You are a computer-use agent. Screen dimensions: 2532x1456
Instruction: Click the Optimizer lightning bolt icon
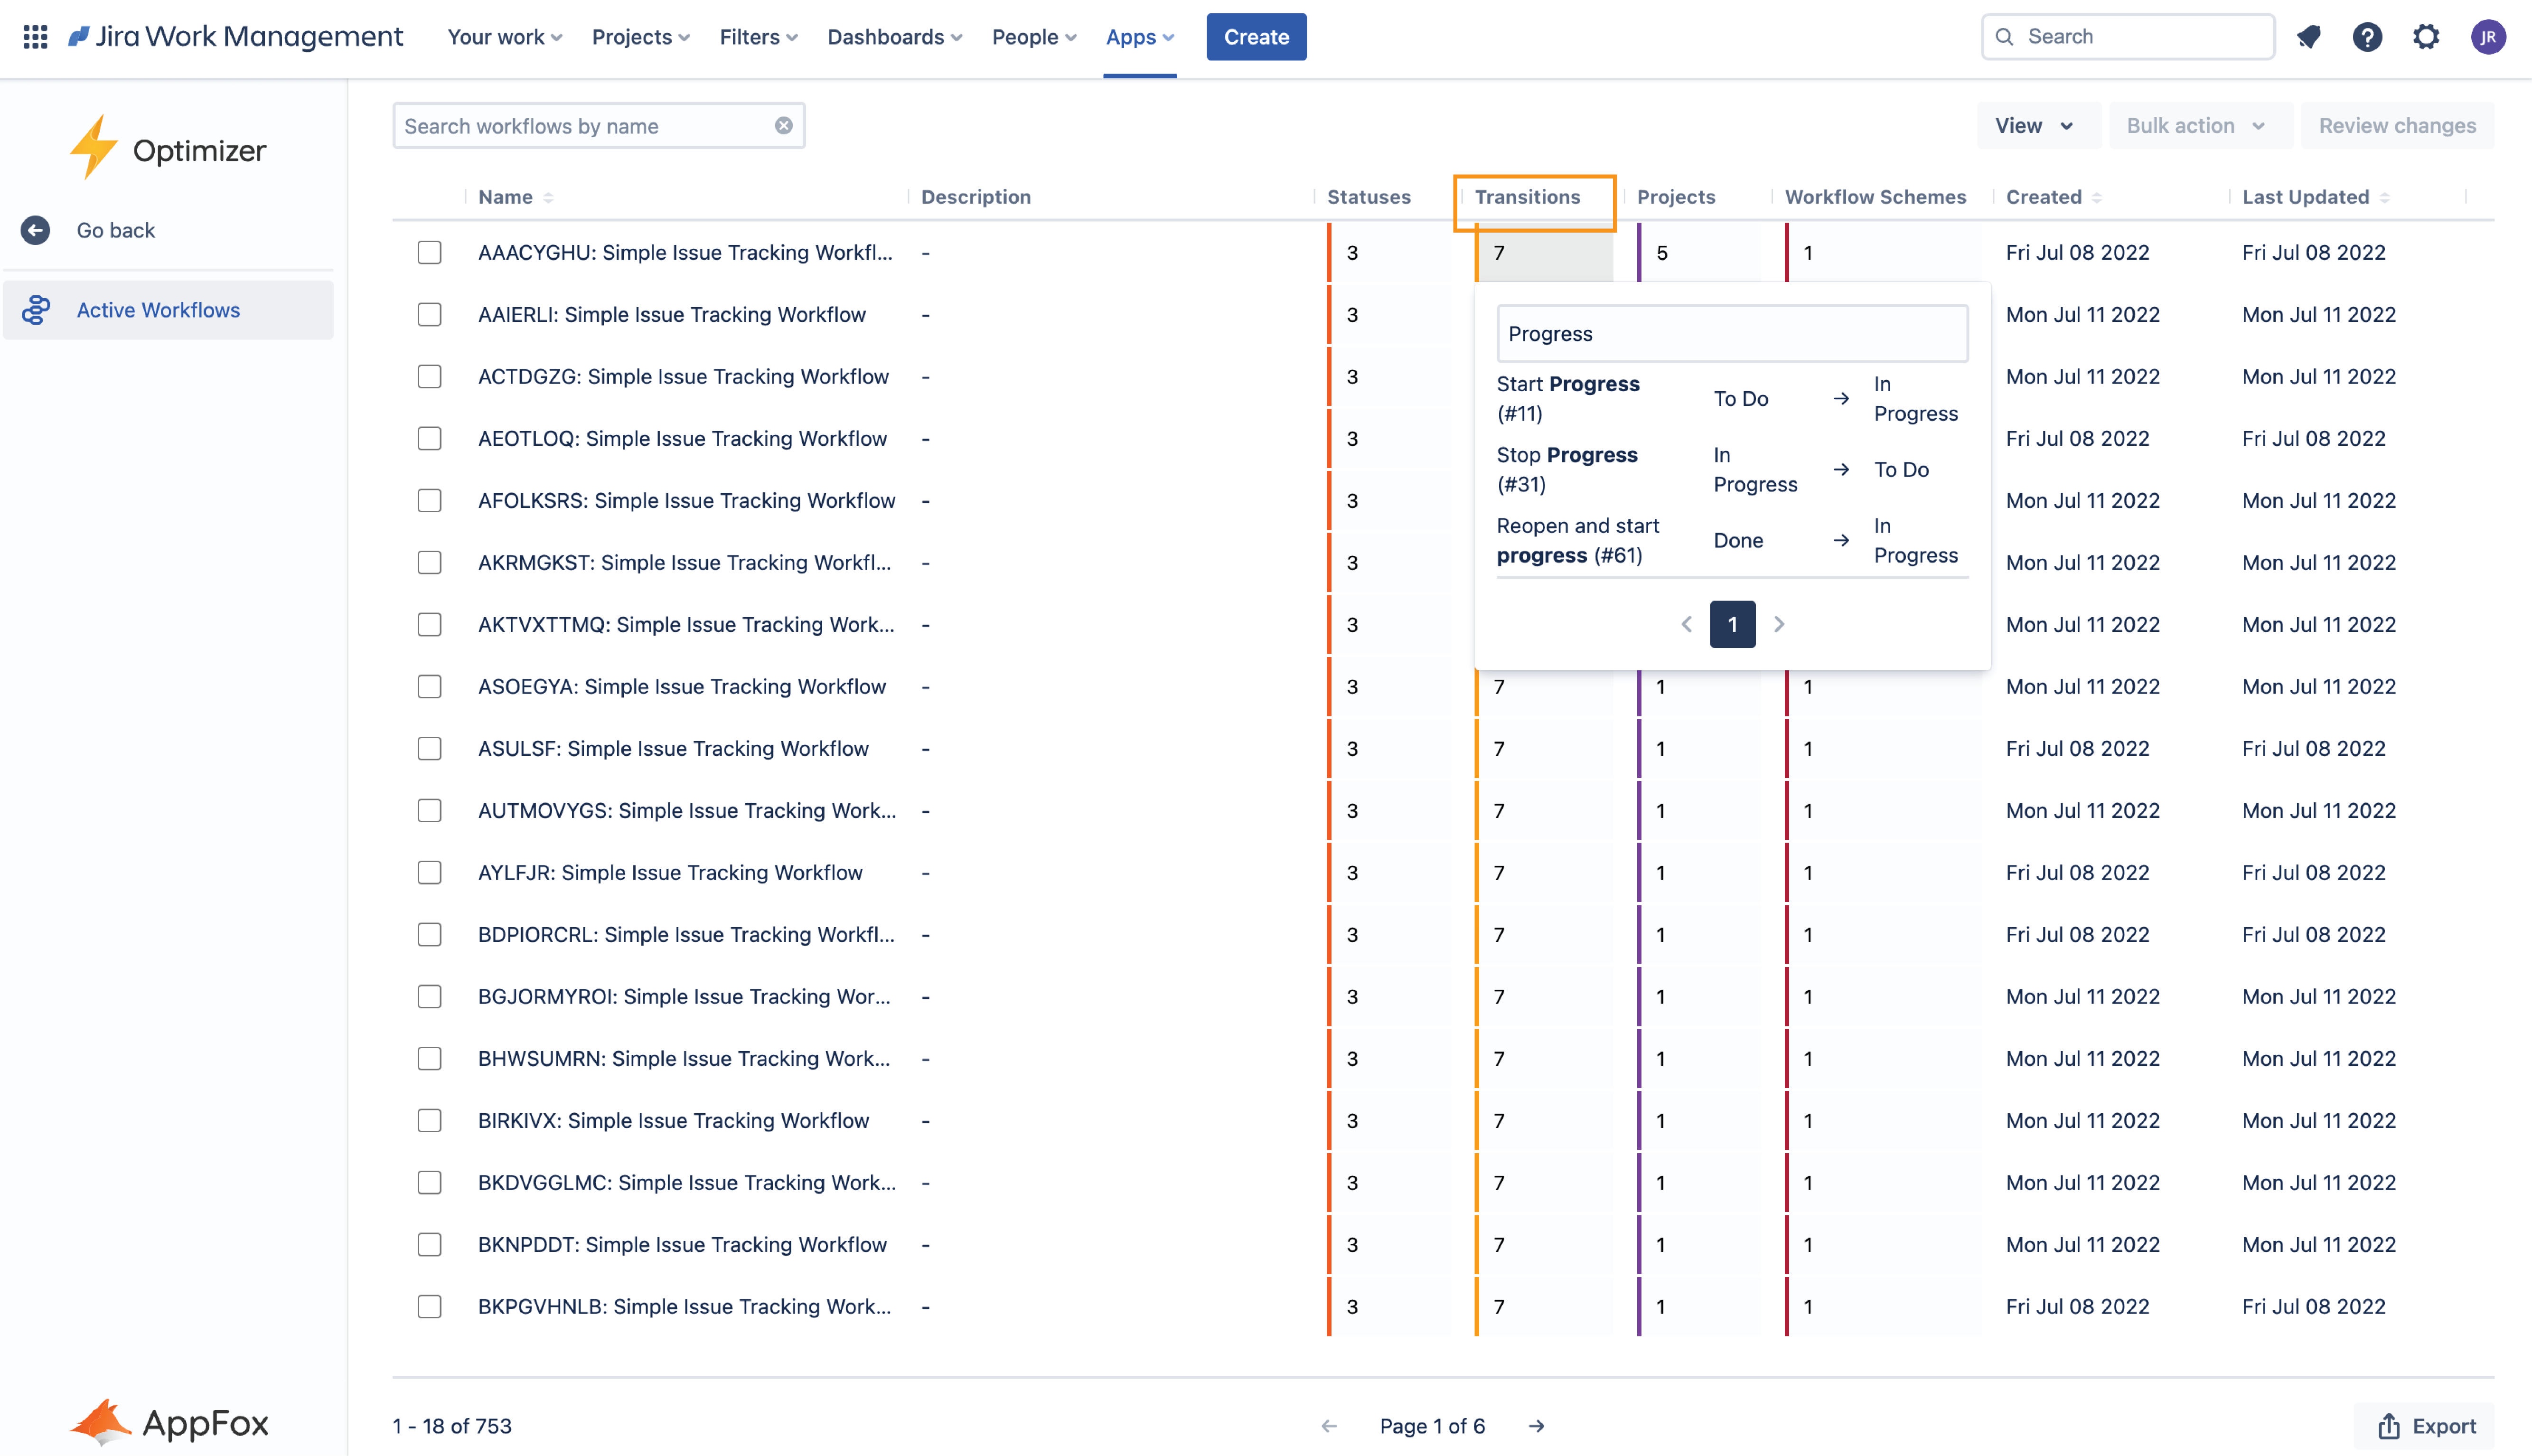[x=95, y=146]
